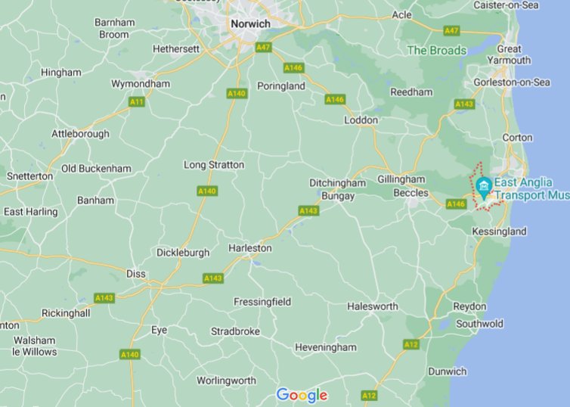570x407 pixels.
Task: Click The Broads park label
Action: coord(437,50)
